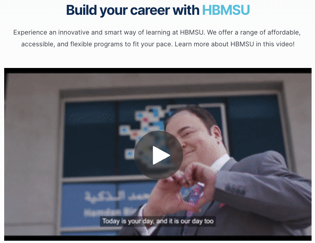
Task: Play the HBMSU promotional video
Action: pyautogui.click(x=158, y=155)
